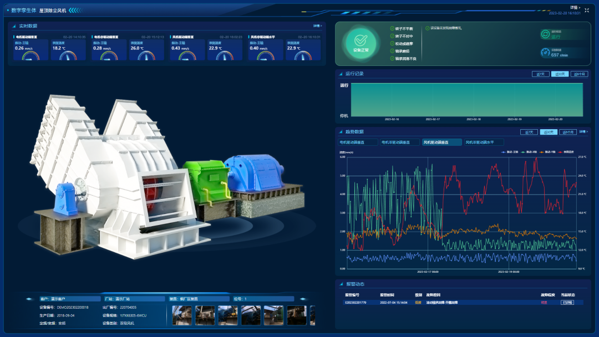The image size is (599, 337).
Task: Click left arrow icon in device info bar
Action: 29,299
